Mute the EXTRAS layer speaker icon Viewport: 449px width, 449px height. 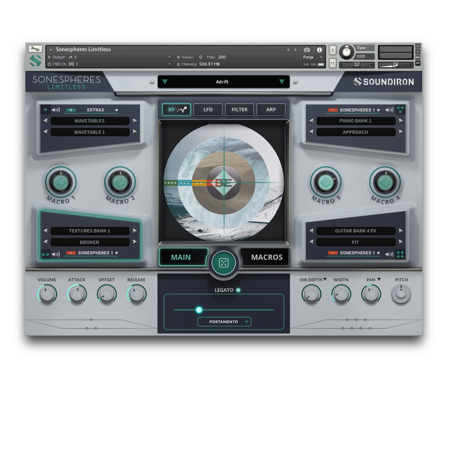[x=56, y=110]
